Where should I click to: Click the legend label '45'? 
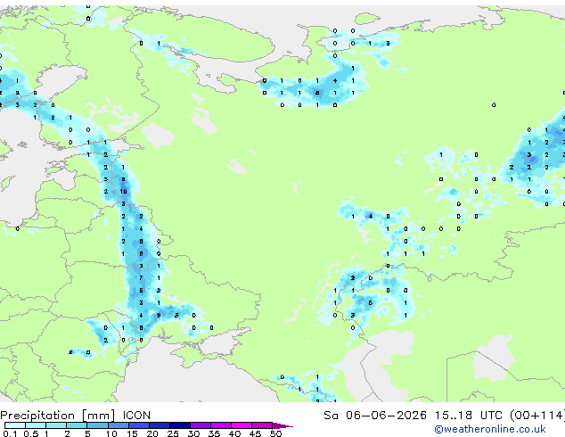pos(255,433)
